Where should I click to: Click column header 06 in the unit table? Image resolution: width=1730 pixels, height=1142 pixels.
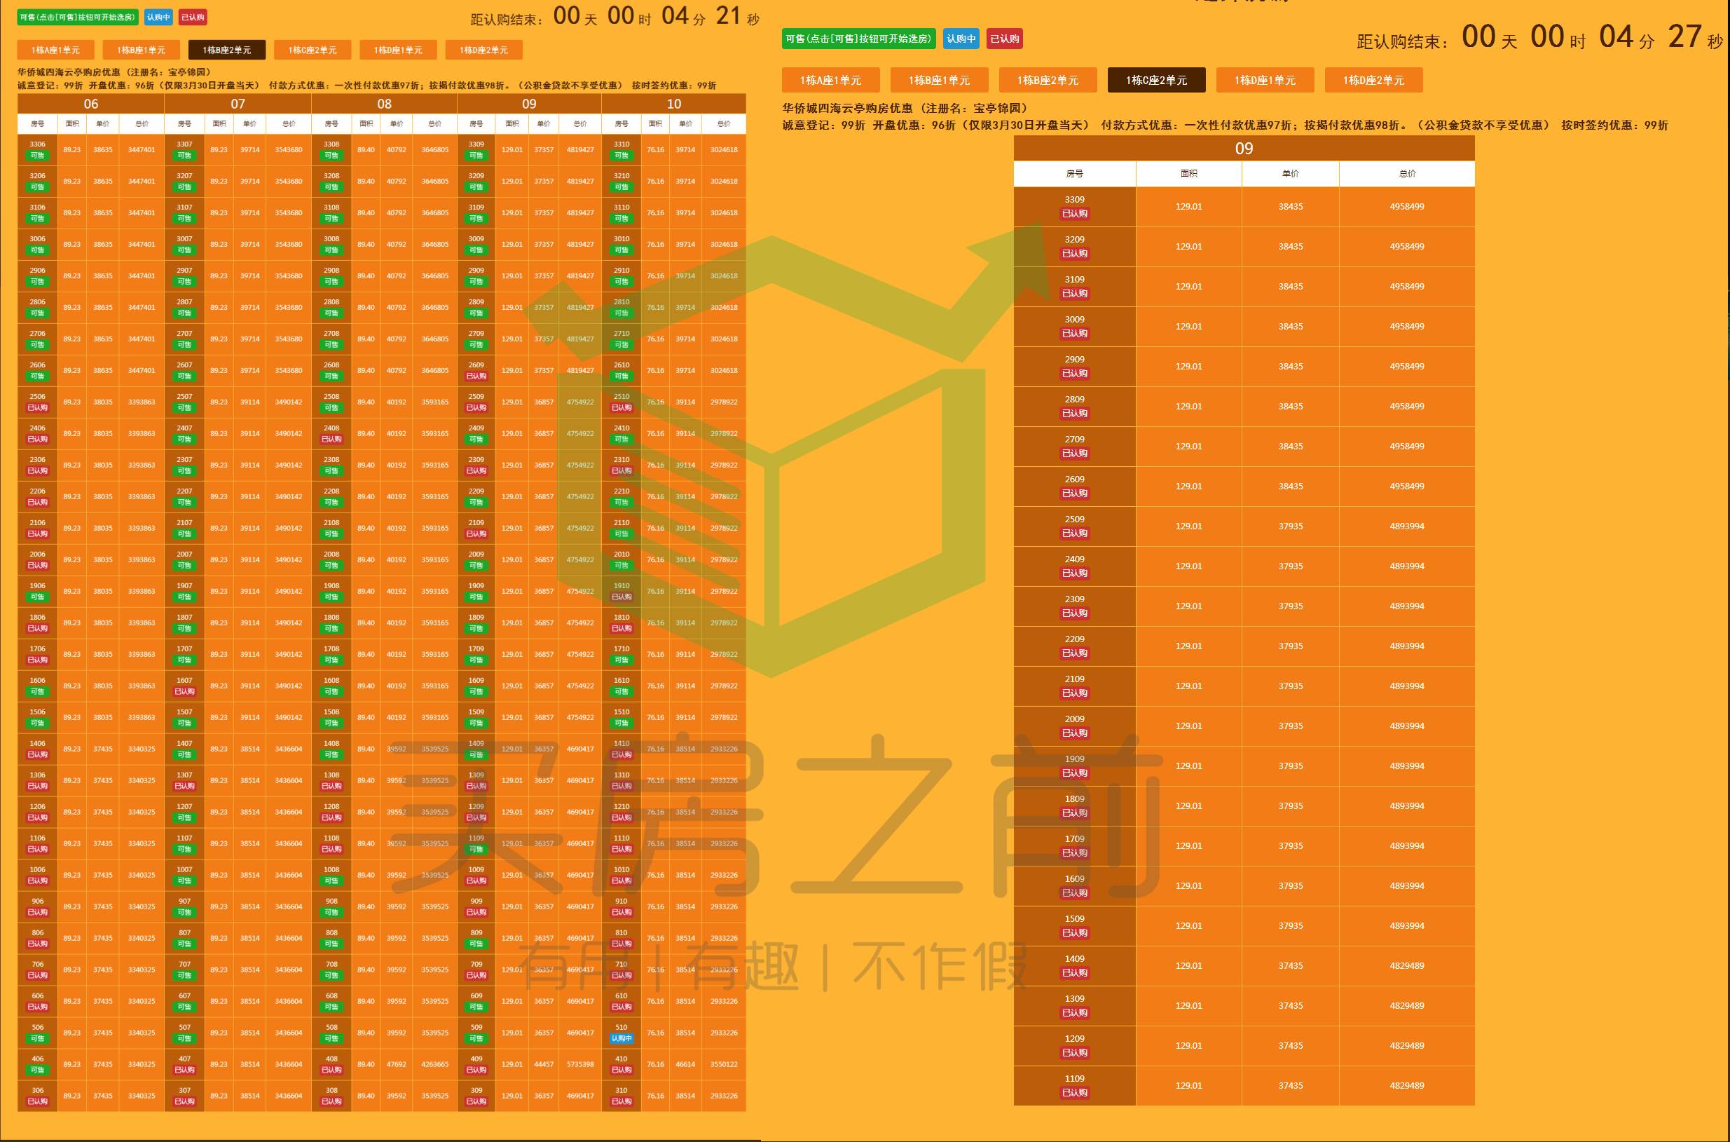point(91,104)
